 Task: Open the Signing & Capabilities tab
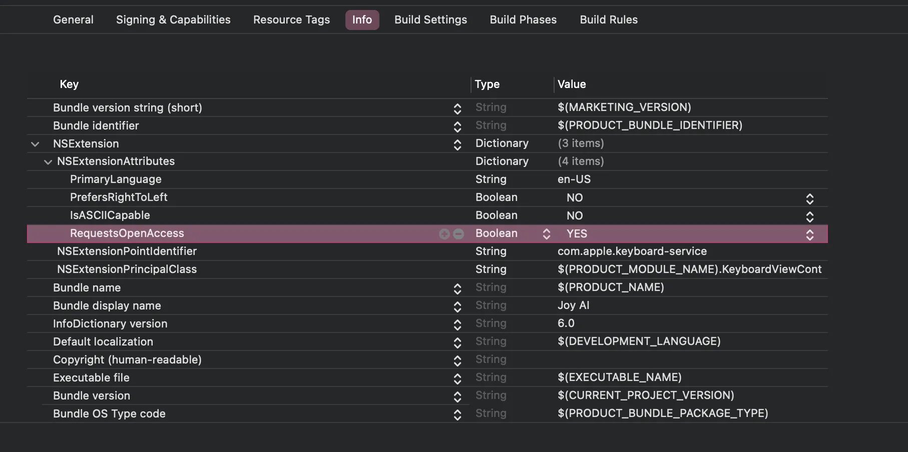click(x=173, y=20)
